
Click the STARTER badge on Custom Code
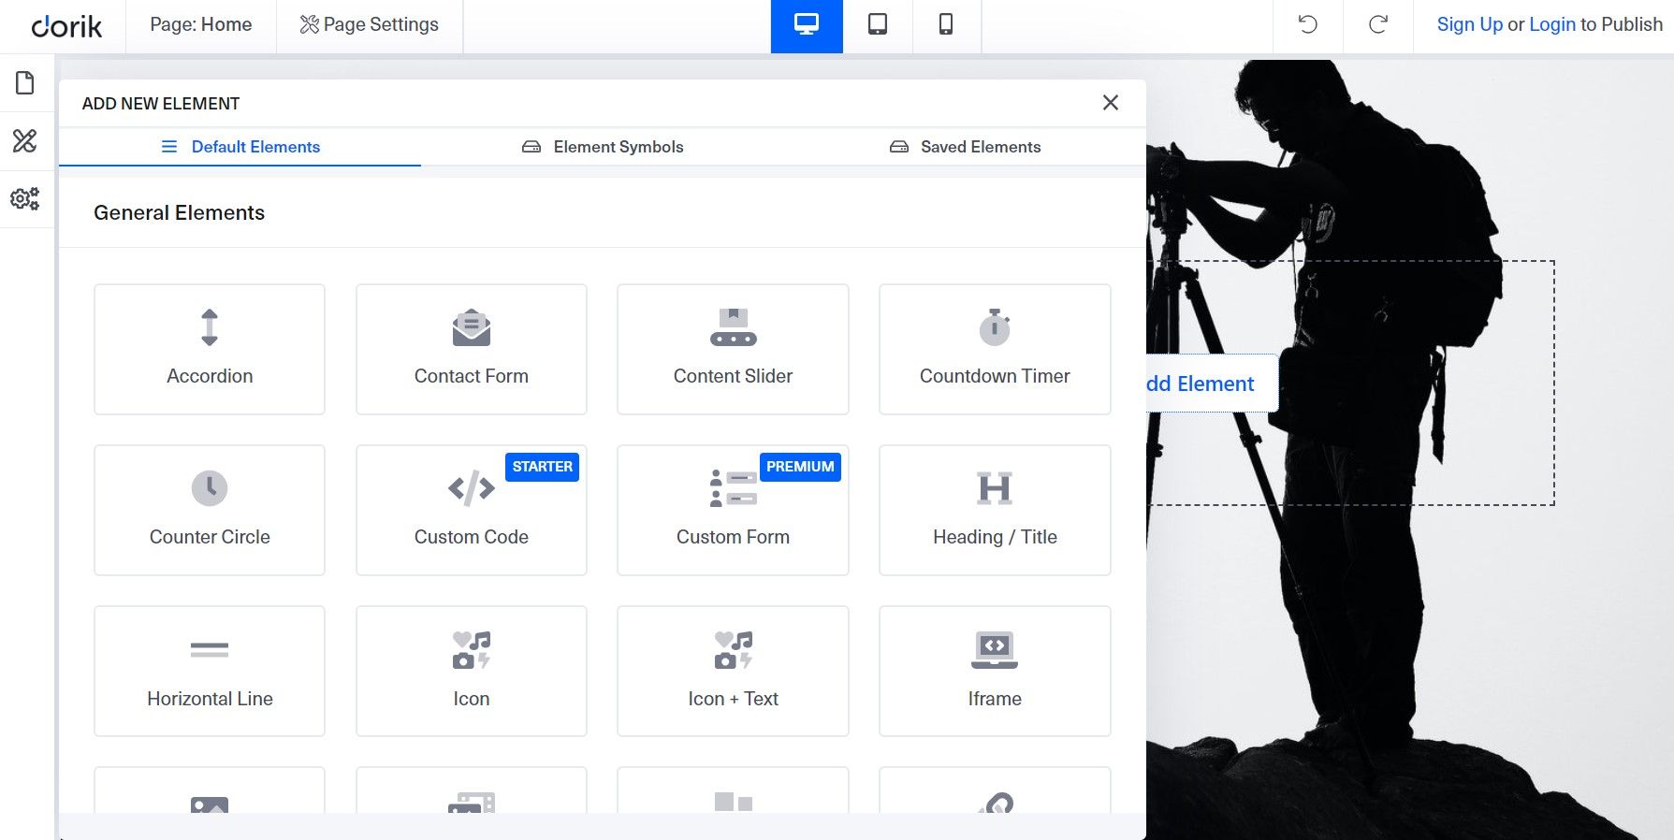(542, 467)
